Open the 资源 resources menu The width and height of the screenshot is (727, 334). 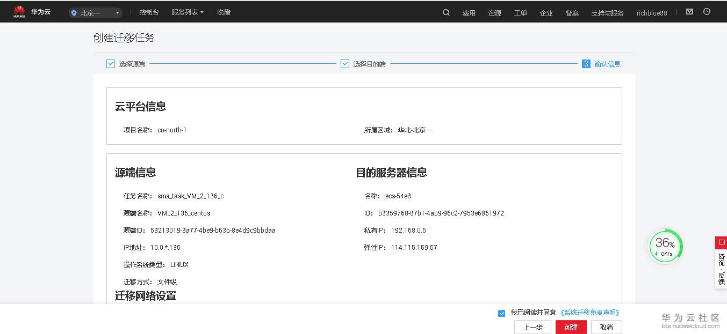(x=495, y=13)
